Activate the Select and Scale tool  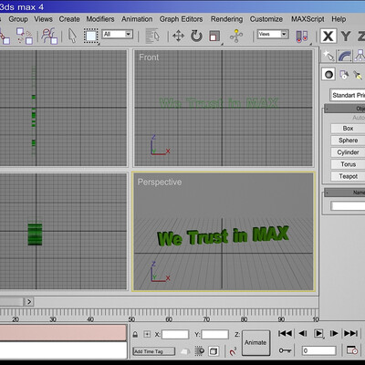(214, 36)
